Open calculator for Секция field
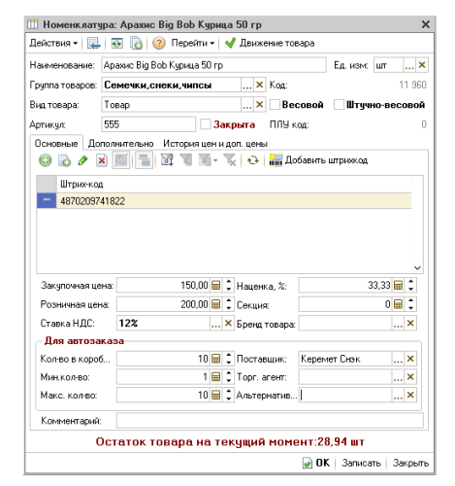 pos(399,304)
